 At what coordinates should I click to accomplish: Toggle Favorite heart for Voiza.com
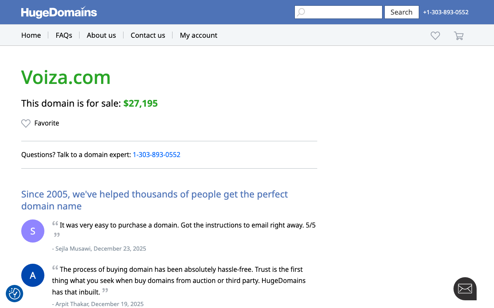coord(26,123)
